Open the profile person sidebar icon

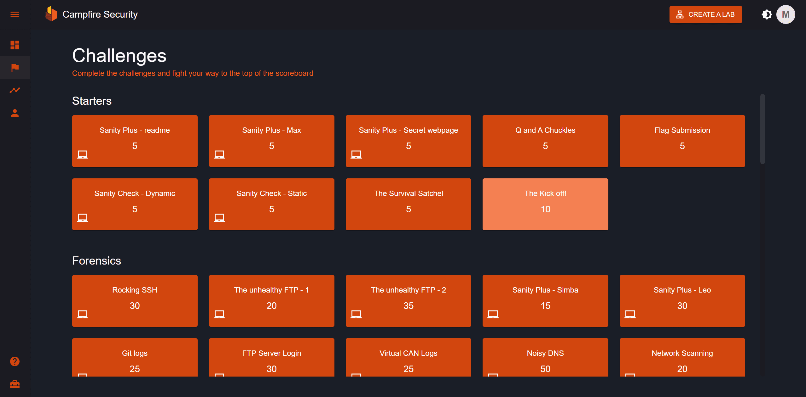[15, 113]
